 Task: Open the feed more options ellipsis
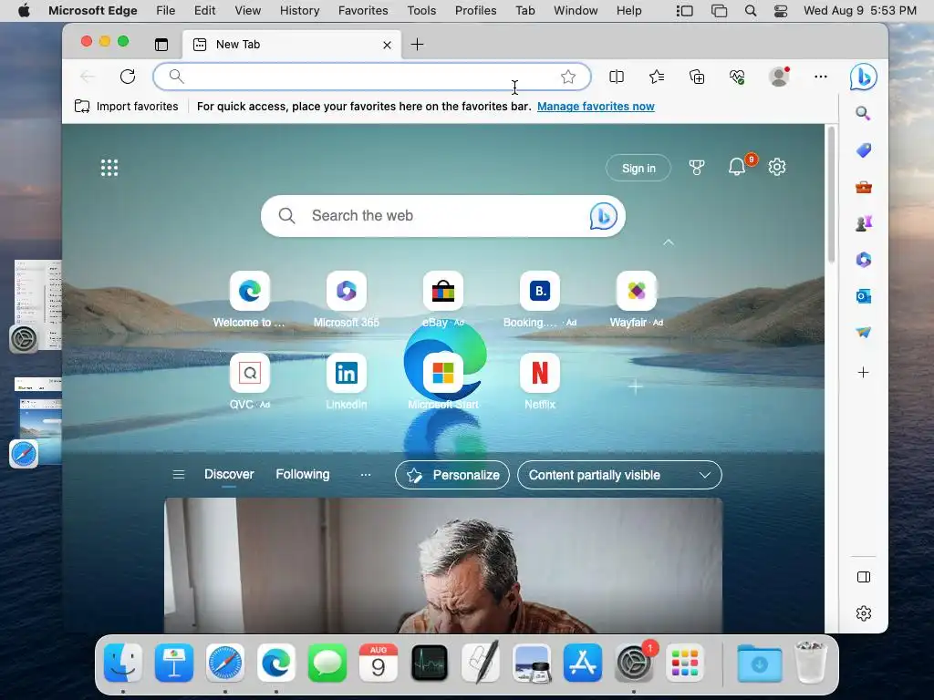pyautogui.click(x=366, y=474)
